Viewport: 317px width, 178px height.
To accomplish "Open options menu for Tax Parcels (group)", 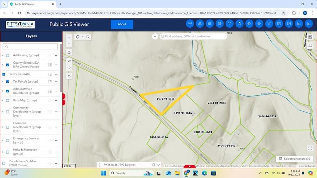I will point(57,82).
